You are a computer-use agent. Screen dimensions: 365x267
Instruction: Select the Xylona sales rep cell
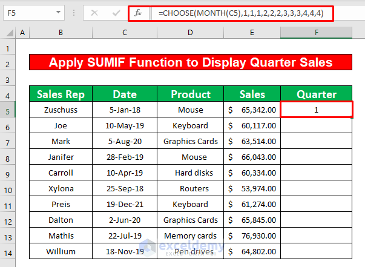coord(61,188)
